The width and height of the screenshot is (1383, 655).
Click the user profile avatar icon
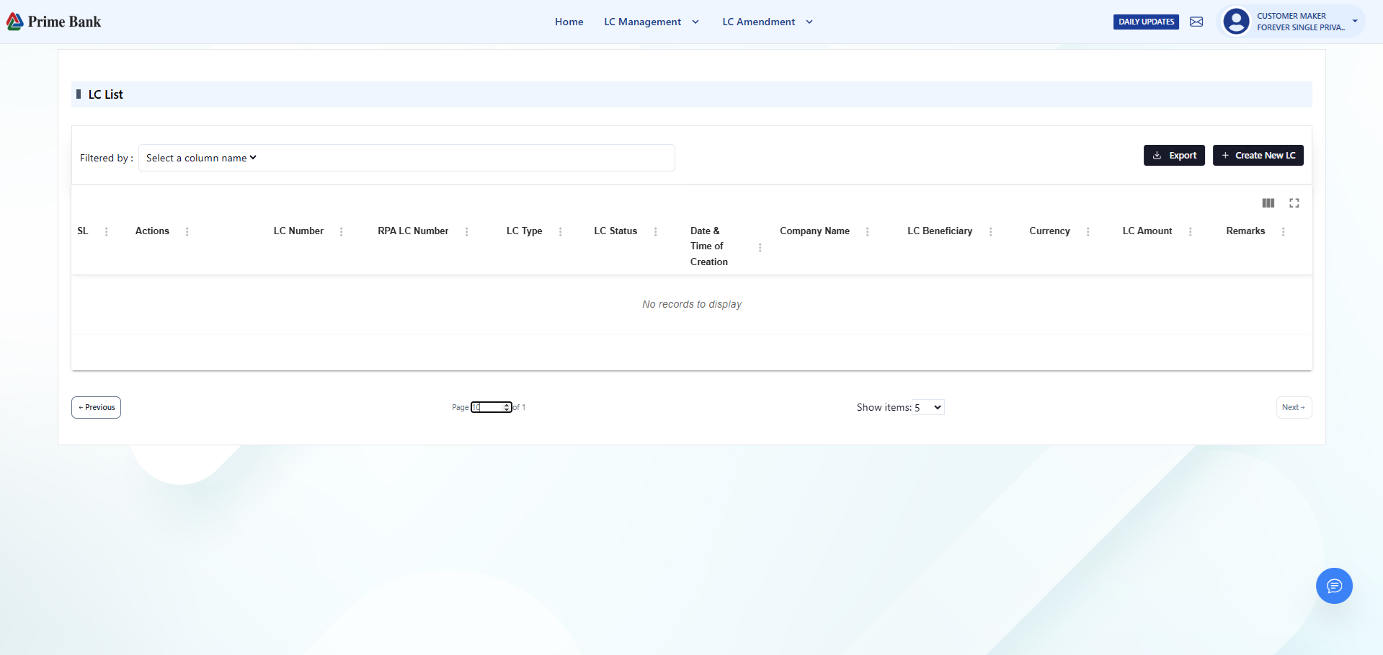click(x=1236, y=22)
